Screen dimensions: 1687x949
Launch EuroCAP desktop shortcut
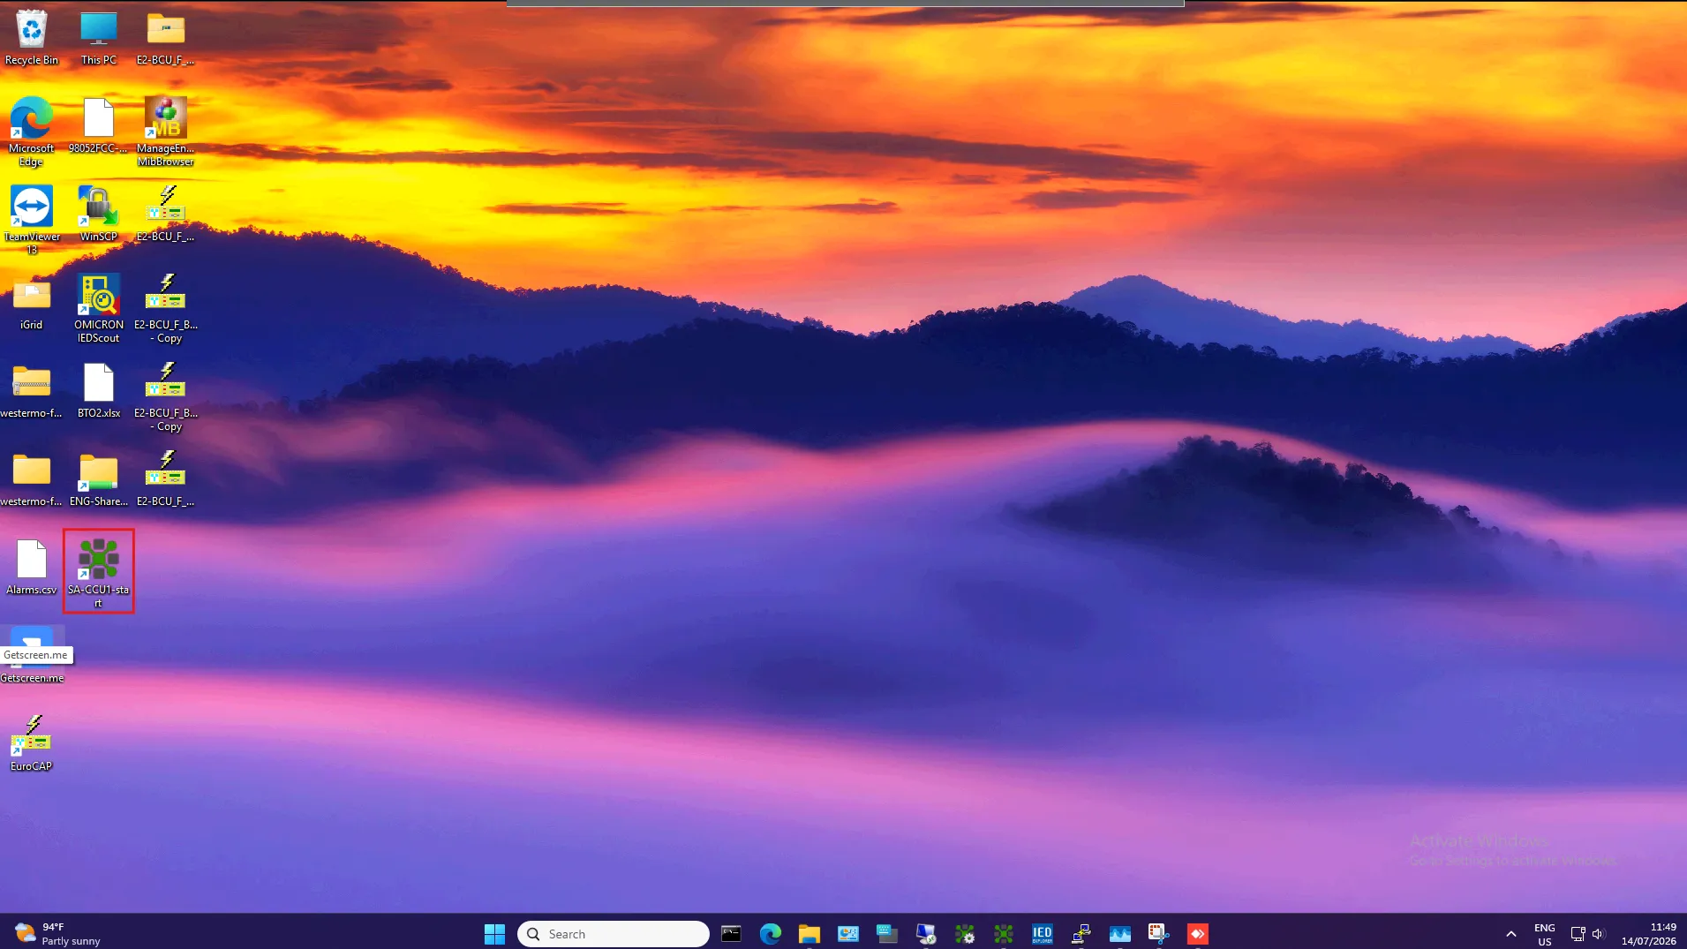click(x=32, y=743)
